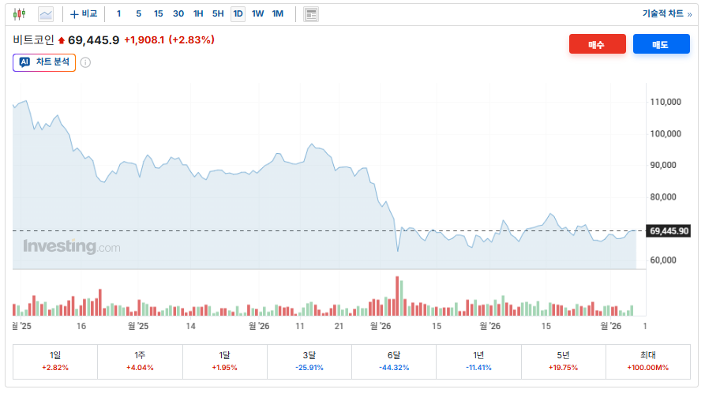This screenshot has height=393, width=705.
Task: Switch to candlestick chart type
Action: click(19, 13)
